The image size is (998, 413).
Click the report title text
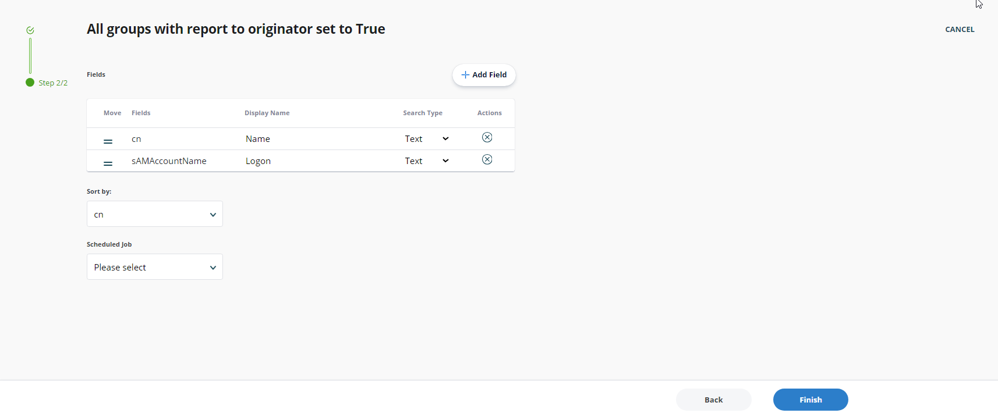tap(236, 29)
